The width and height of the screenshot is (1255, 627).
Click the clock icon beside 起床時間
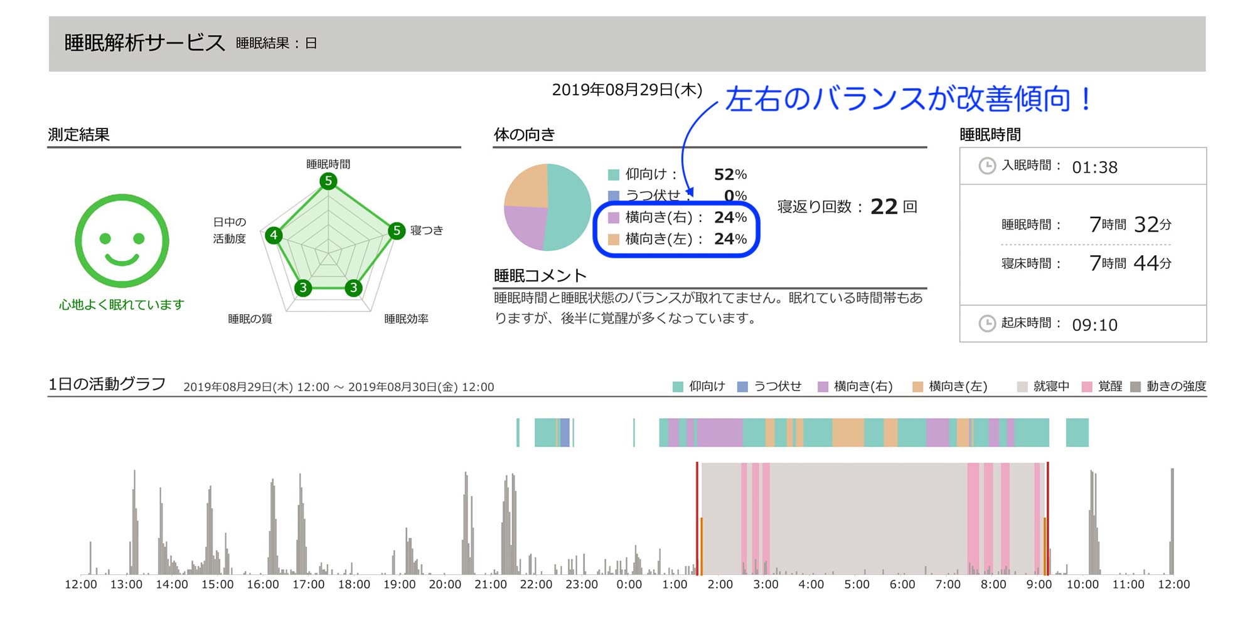coord(987,323)
